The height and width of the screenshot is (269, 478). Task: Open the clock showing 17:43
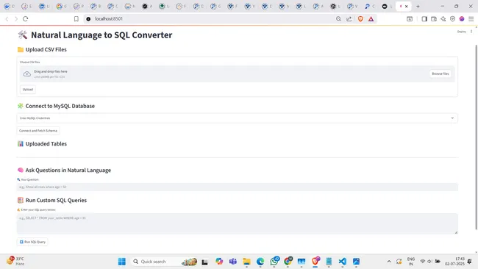tap(454, 262)
